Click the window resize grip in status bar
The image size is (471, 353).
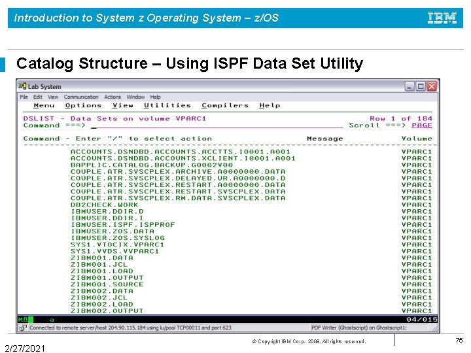pyautogui.click(x=434, y=329)
